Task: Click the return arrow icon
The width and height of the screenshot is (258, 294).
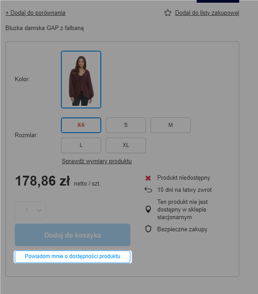Action: [x=148, y=190]
